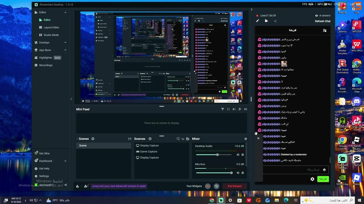
Task: Start recording with the REC button
Action: 208,186
